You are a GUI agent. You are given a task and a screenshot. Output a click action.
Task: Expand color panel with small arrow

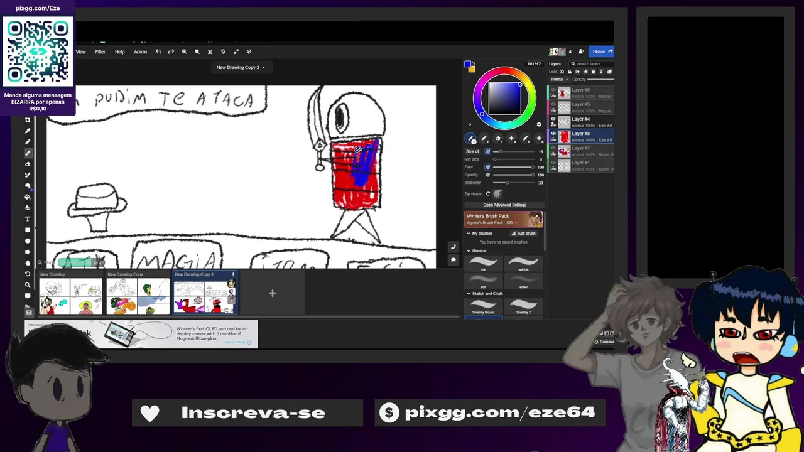[x=470, y=124]
